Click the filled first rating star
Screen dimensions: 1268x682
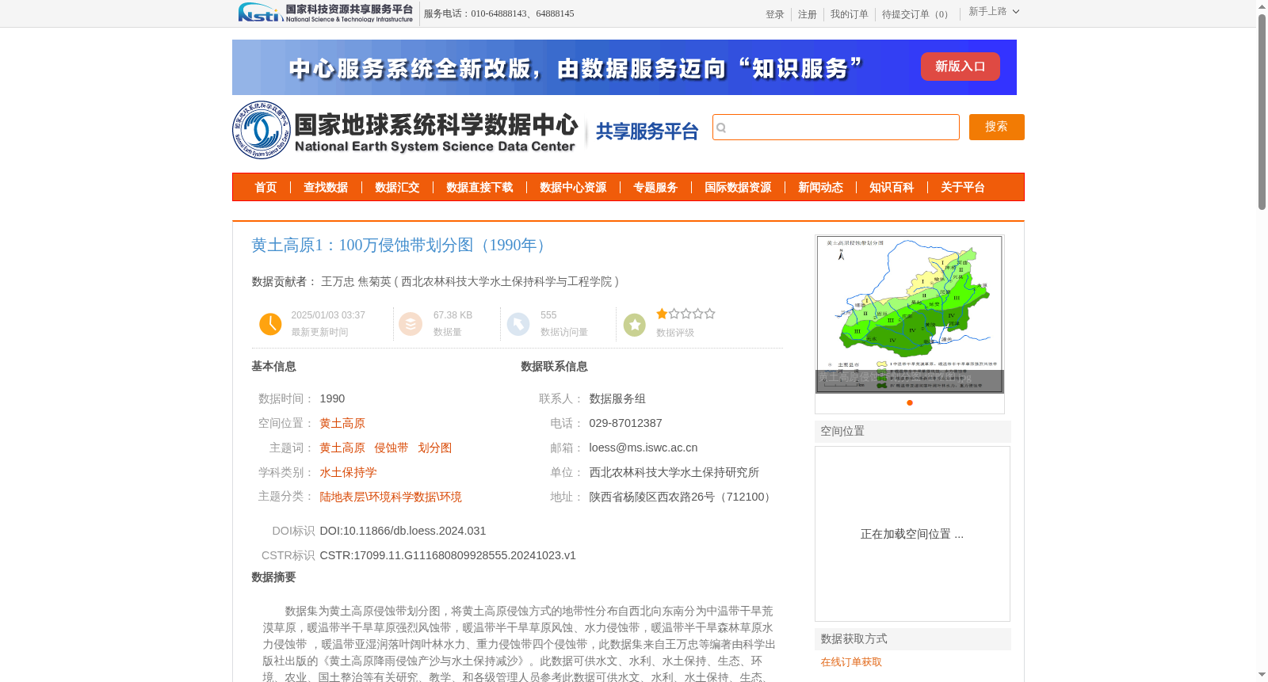click(662, 314)
